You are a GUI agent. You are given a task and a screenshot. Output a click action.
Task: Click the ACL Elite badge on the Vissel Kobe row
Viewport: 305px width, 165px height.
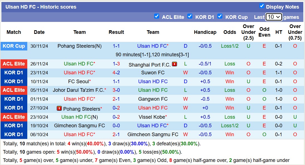coord(14,117)
